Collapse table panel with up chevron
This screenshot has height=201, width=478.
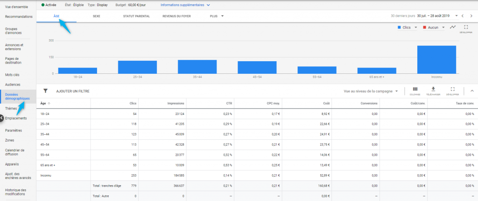click(x=472, y=91)
